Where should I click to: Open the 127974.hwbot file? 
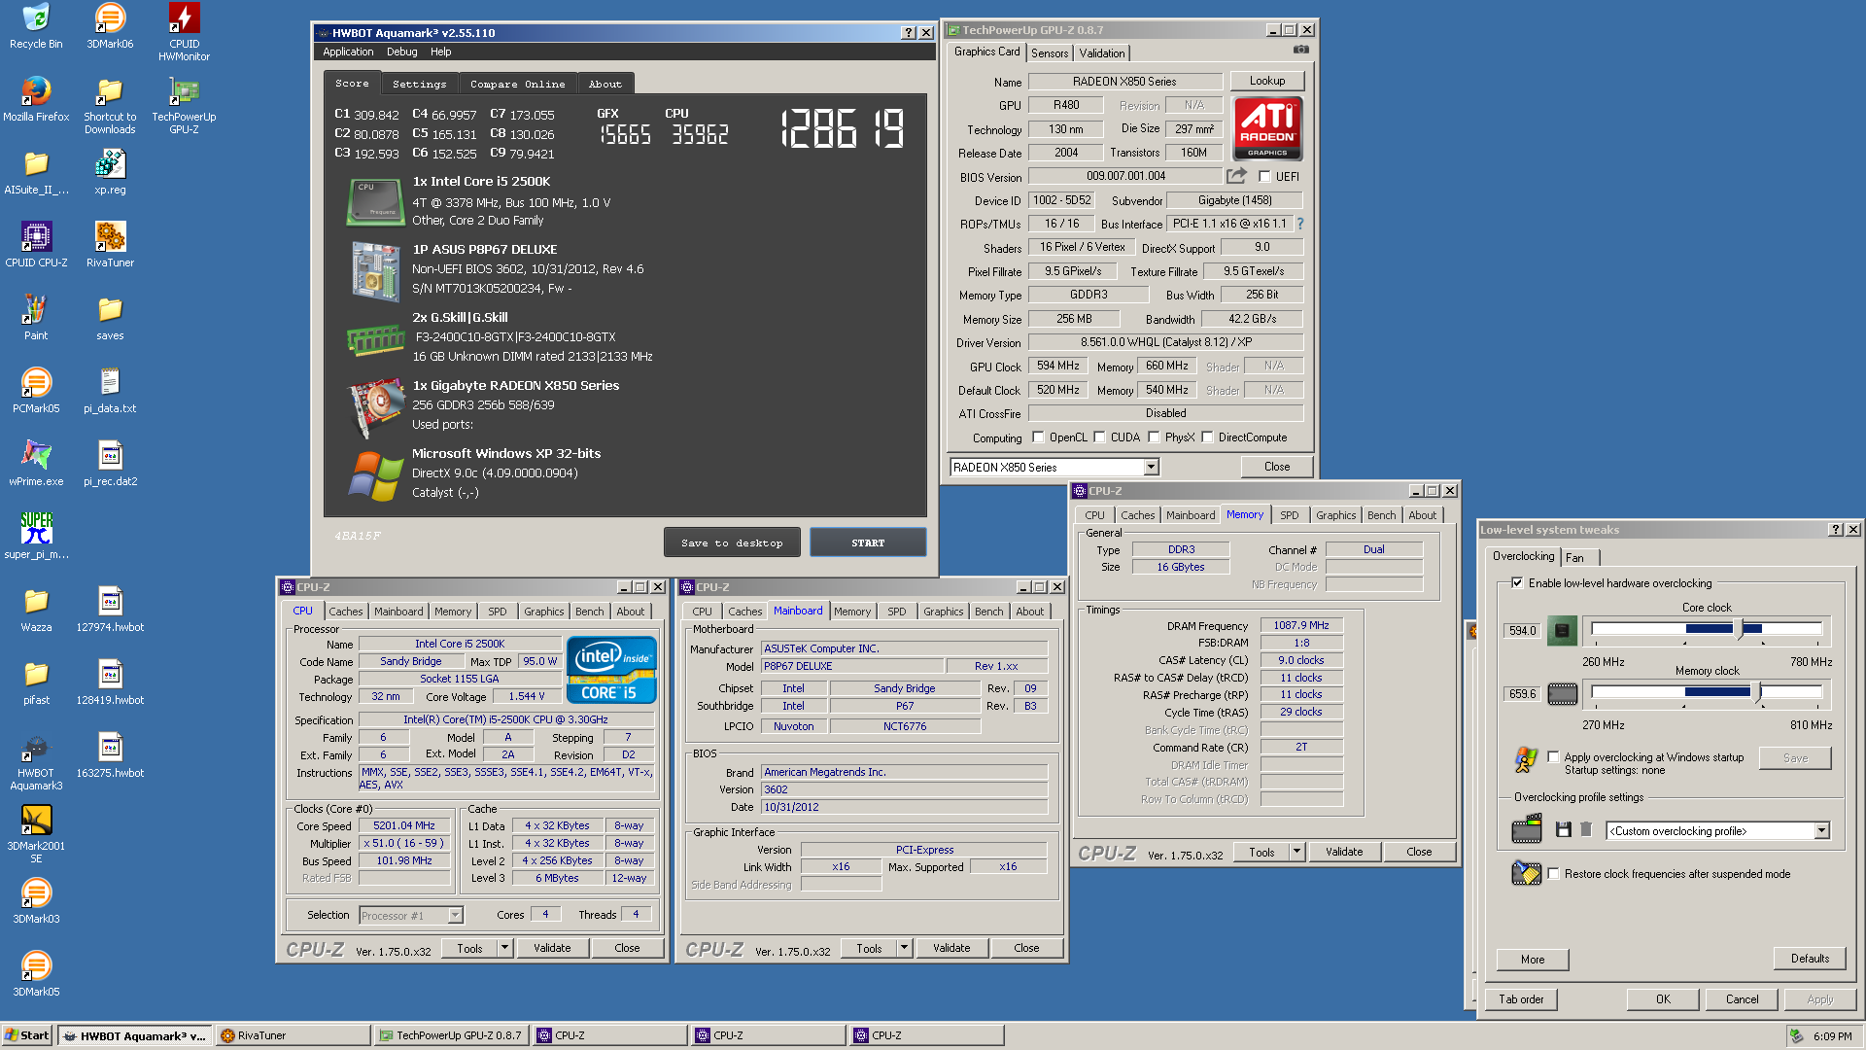click(x=110, y=610)
